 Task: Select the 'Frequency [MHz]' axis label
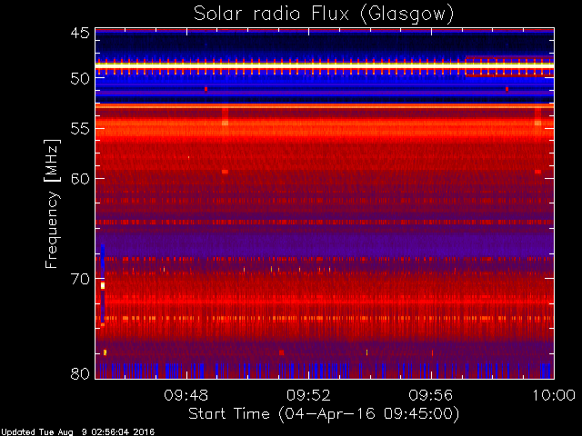pos(52,203)
